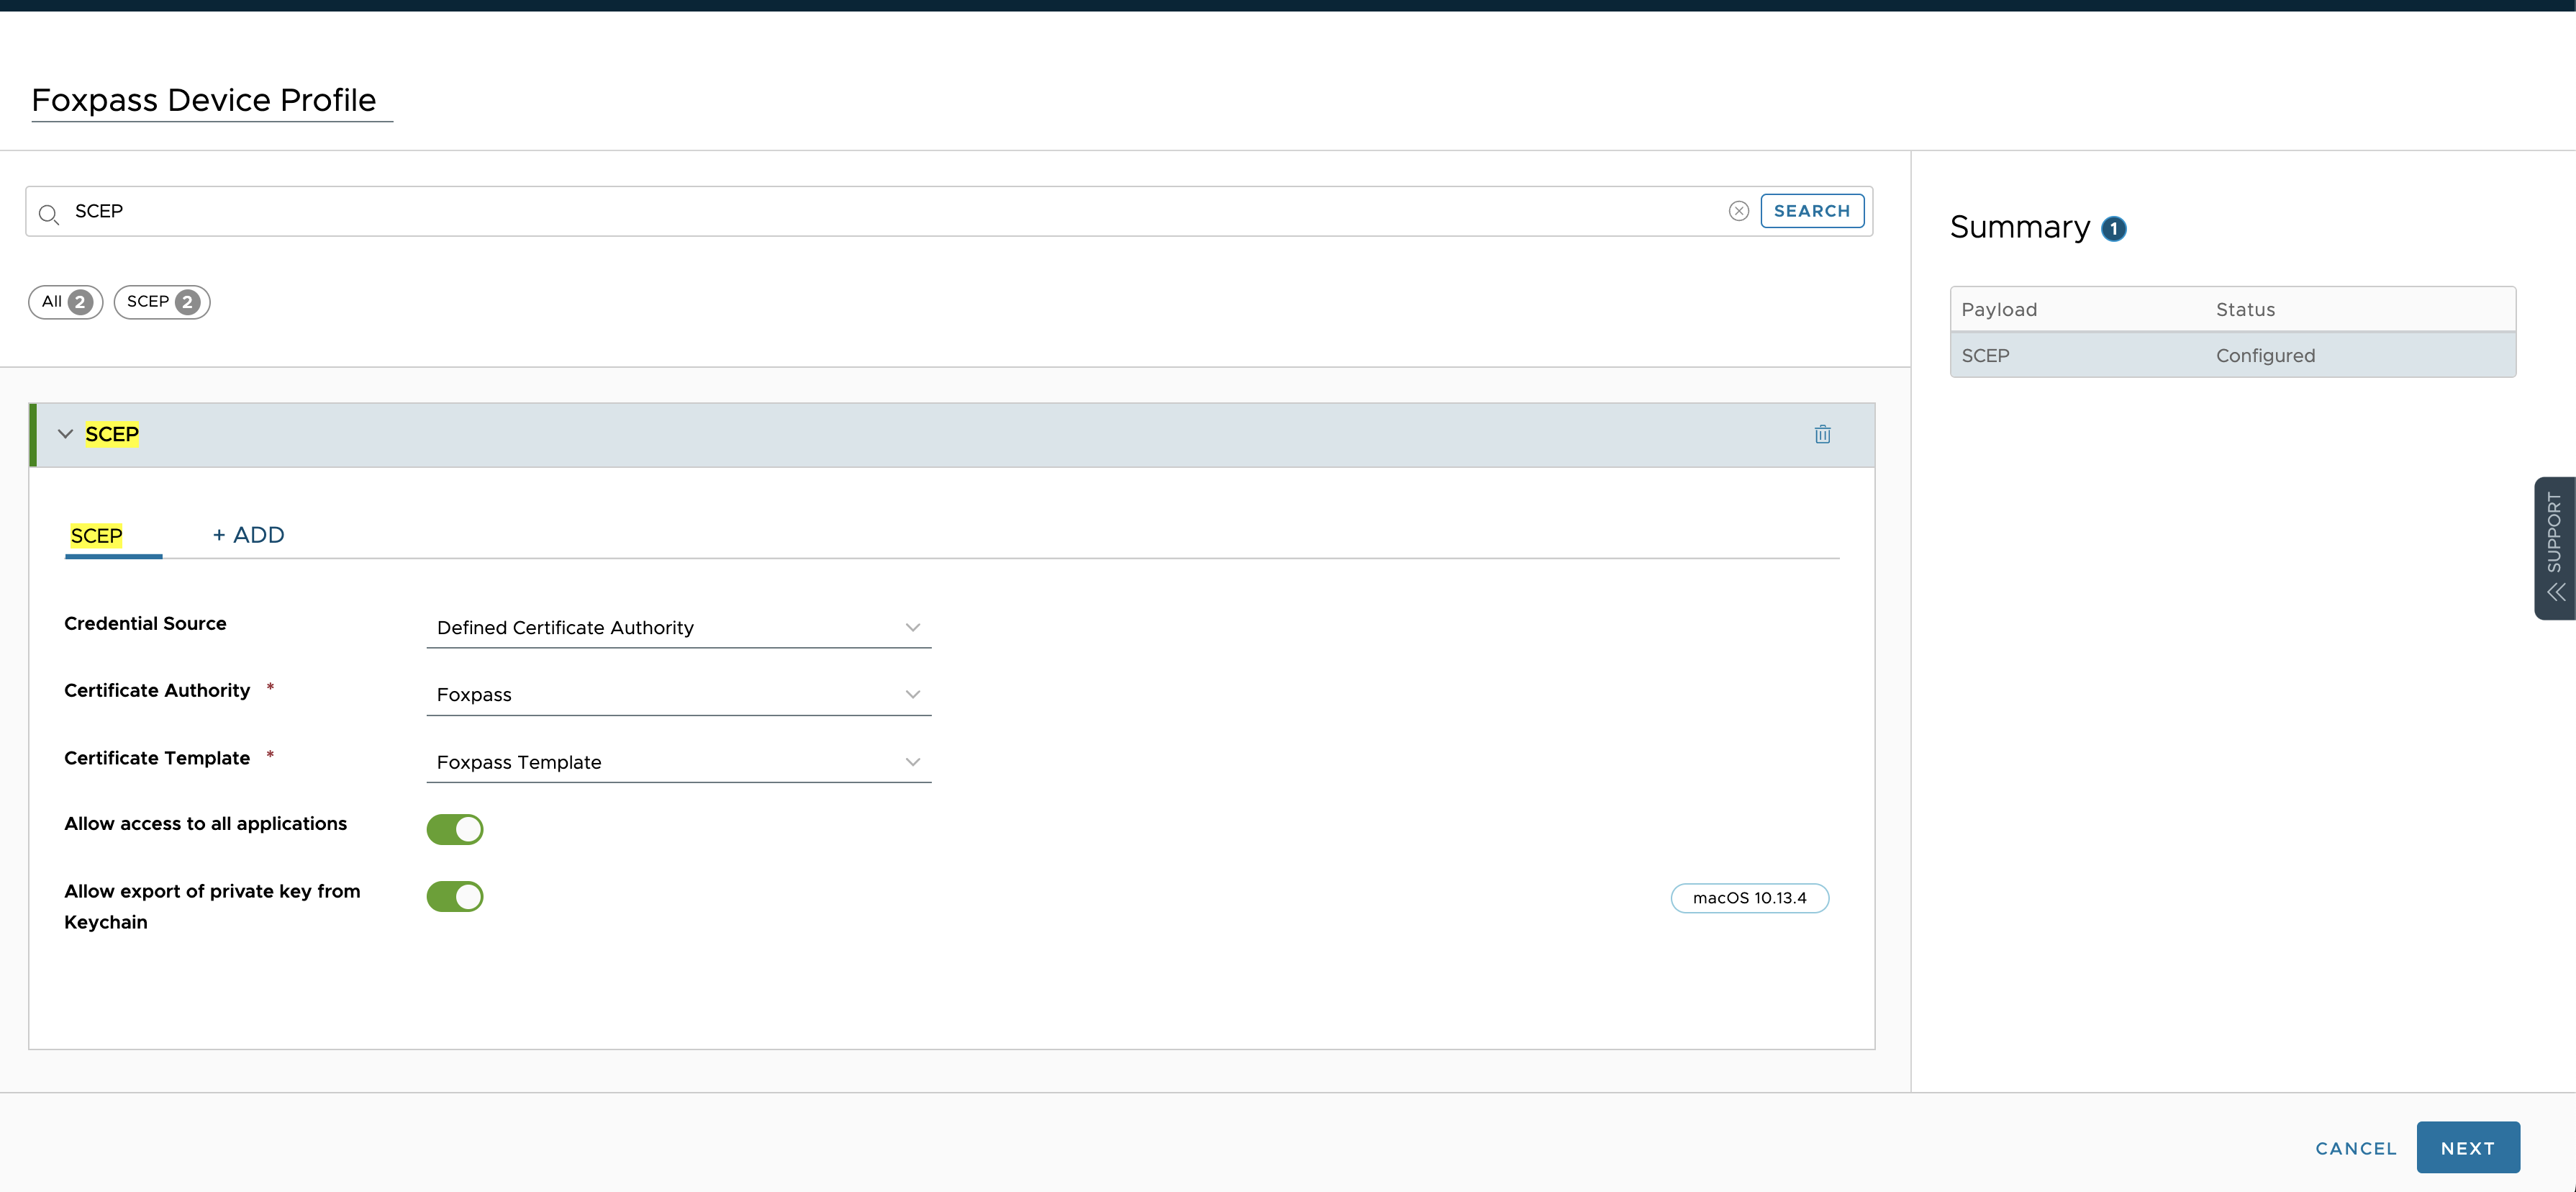The image size is (2576, 1192).
Task: Select the SCEP filter chip
Action: (162, 302)
